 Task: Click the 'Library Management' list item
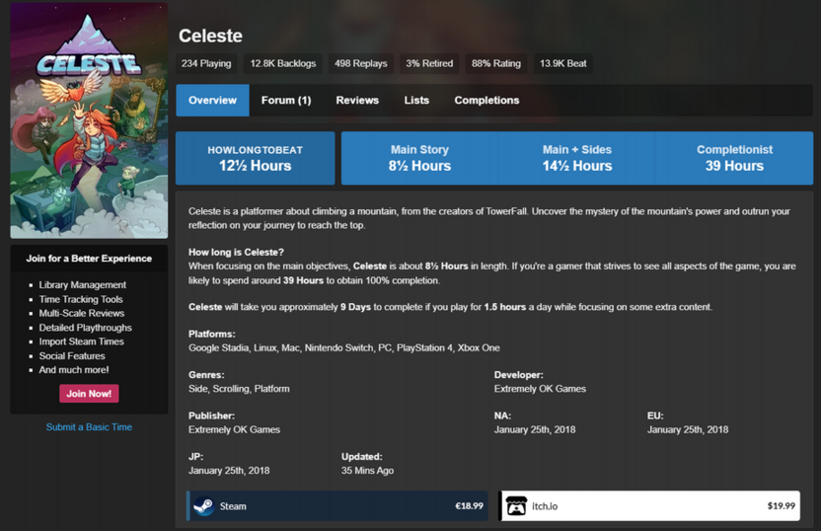82,285
